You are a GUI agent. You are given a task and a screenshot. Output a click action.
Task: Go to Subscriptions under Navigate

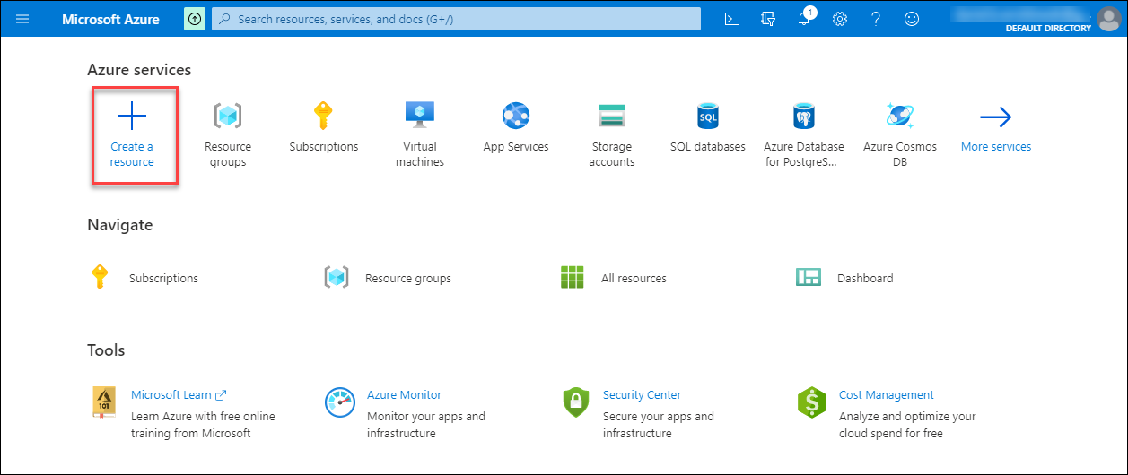(163, 279)
